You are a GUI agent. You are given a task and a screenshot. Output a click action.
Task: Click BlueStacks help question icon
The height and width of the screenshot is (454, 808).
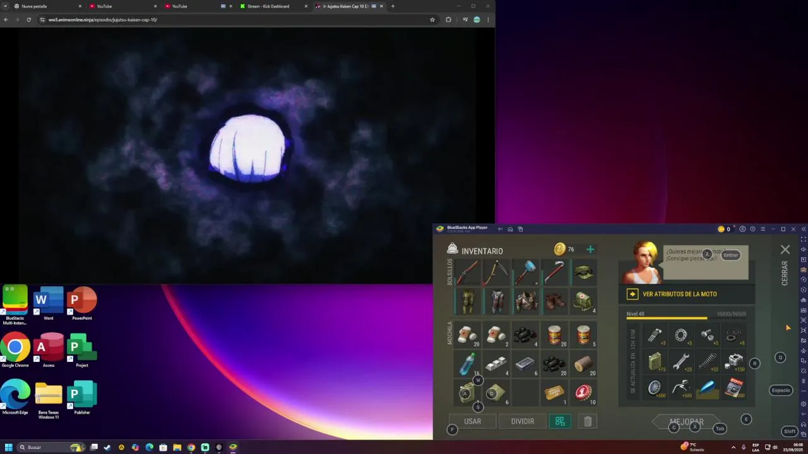[752, 229]
